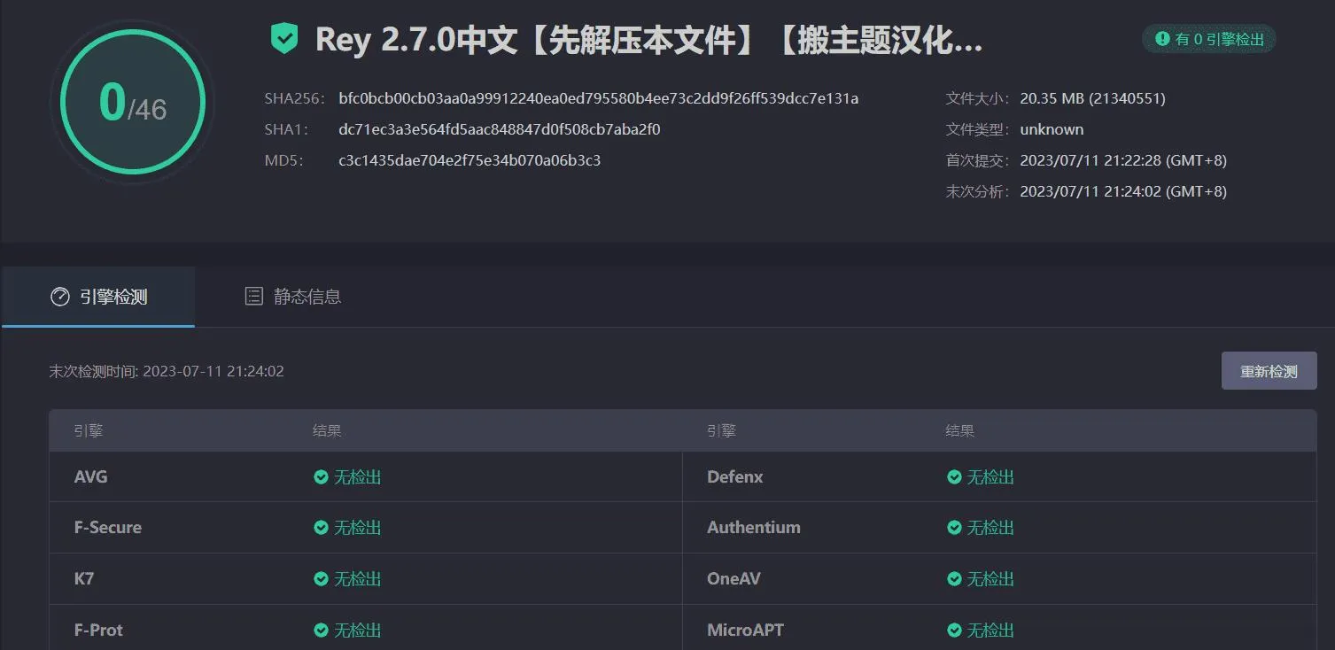Click the green check icon in the MicroAPT row

coord(954,631)
